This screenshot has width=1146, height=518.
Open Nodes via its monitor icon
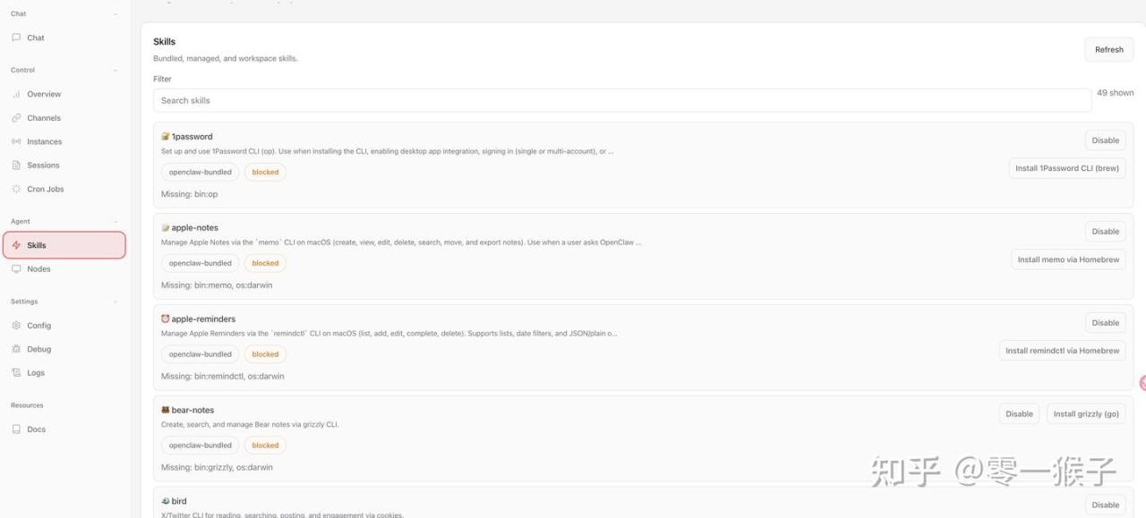coord(16,269)
